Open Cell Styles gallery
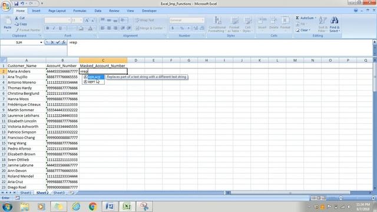This screenshot has height=212, width=377. coord(247,24)
